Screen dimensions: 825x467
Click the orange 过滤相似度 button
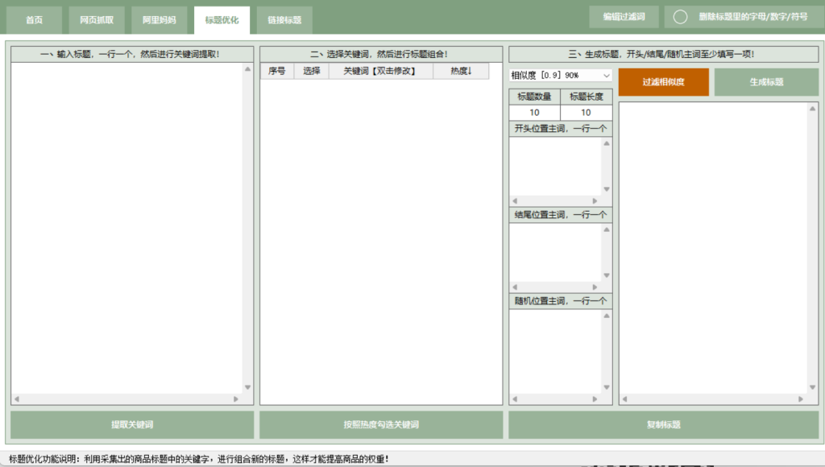[664, 82]
